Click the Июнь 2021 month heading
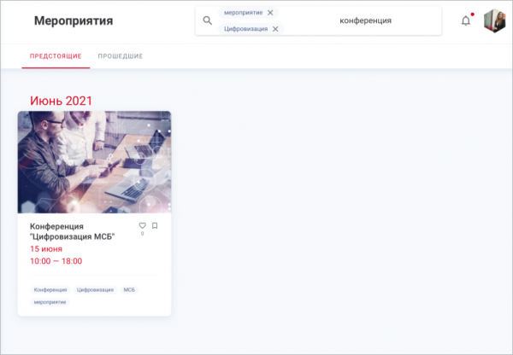513x355 pixels. pyautogui.click(x=61, y=101)
